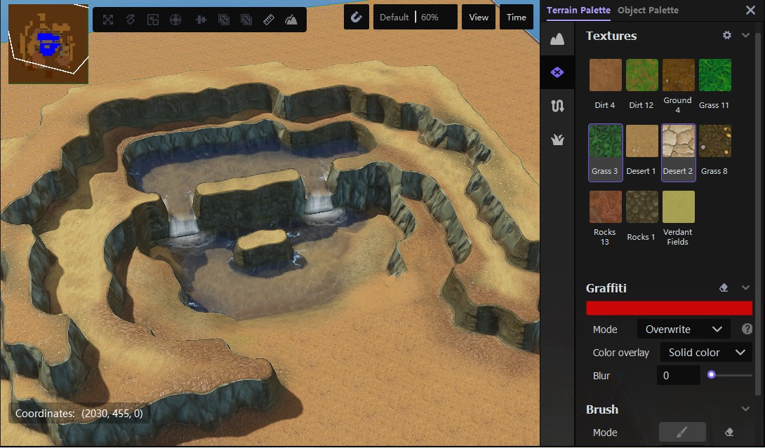Open the Graffiti Mode Overwrite dropdown
This screenshot has width=765, height=448.
(x=684, y=329)
